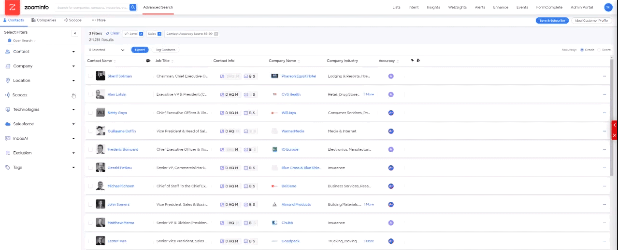Click email icon for Gerald Petkau
The image size is (618, 250).
click(246, 168)
